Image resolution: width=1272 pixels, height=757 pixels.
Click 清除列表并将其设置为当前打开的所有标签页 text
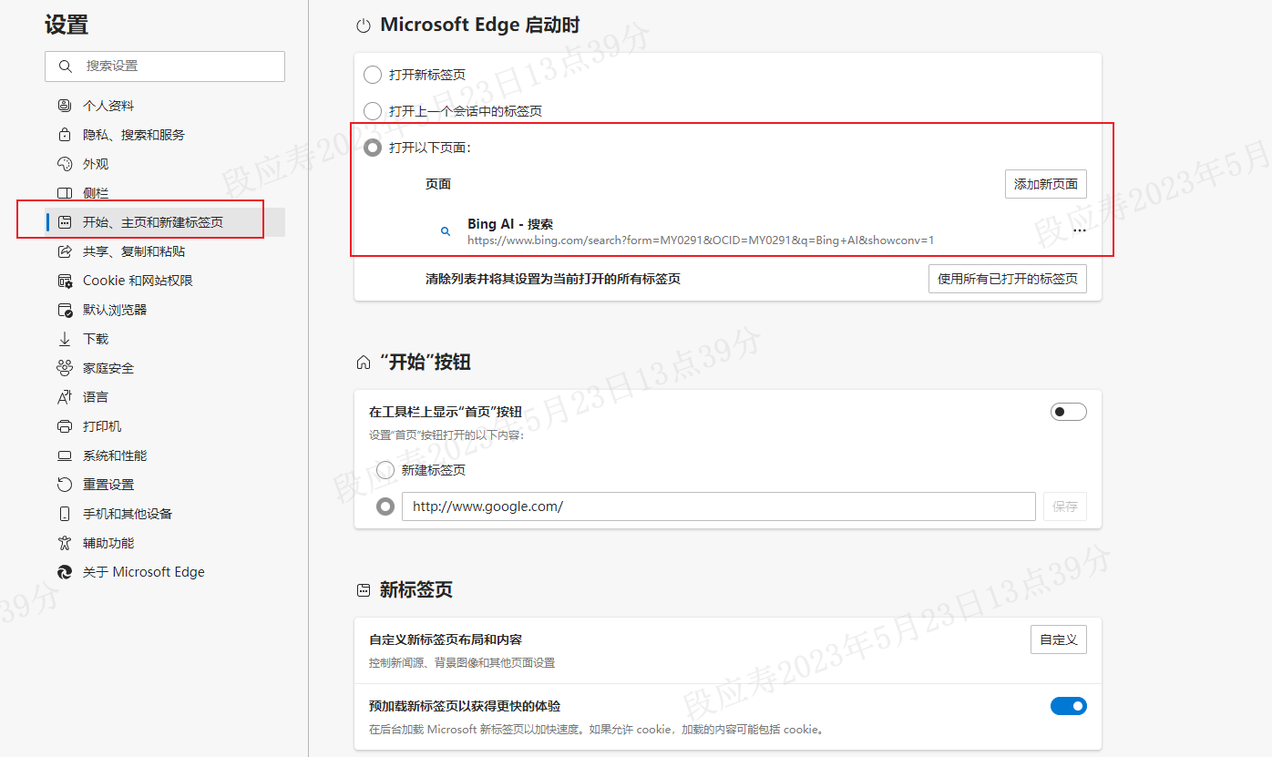point(553,279)
